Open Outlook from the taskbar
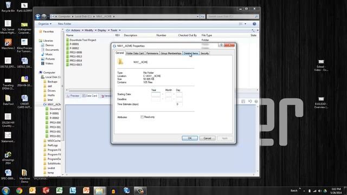 click(33, 190)
